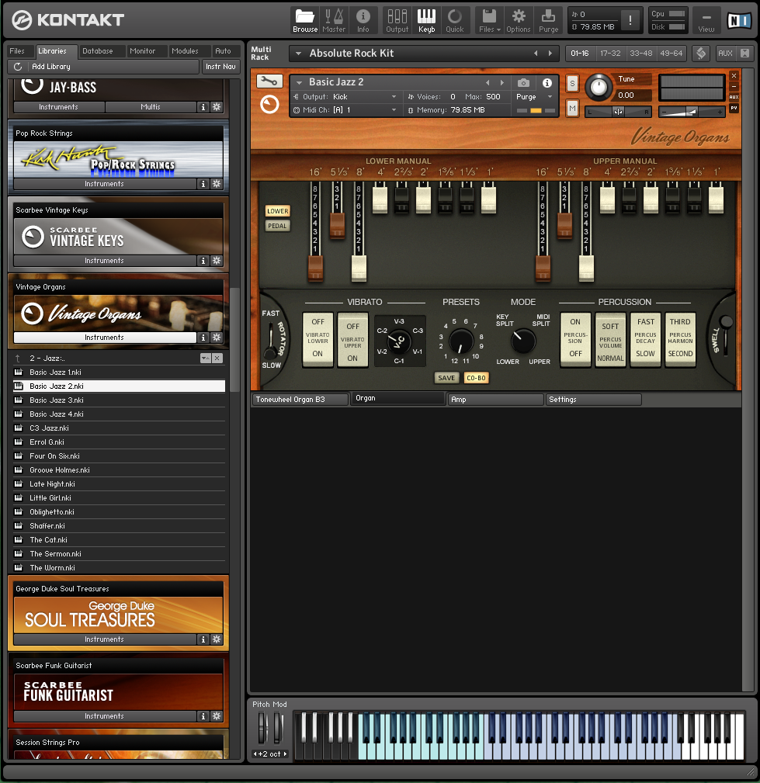Image resolution: width=760 pixels, height=783 pixels.
Task: Go to the next multi arrow
Action: (x=550, y=53)
